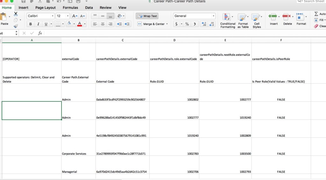Image resolution: width=326 pixels, height=180 pixels.
Task: Click the Increase Decimal icon
Action: point(204,24)
